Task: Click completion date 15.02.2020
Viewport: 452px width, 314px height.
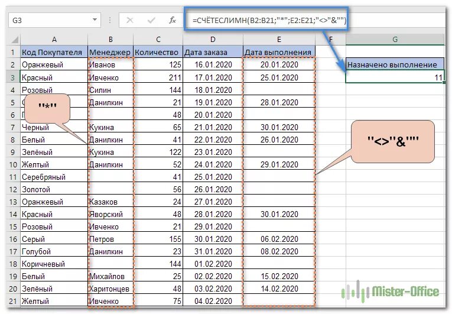Action: pyautogui.click(x=279, y=276)
